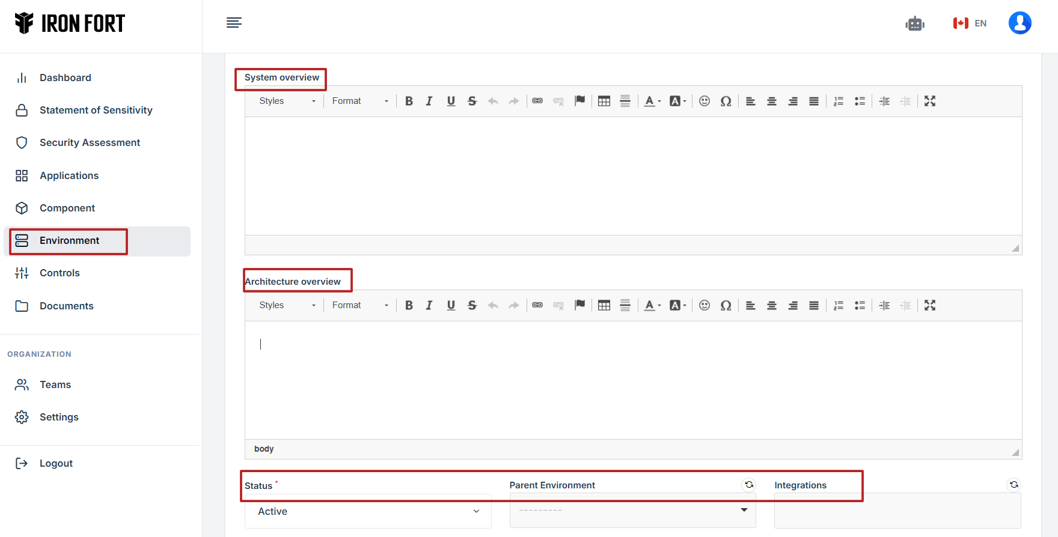Screen dimensions: 1058x537
Task: Open the chatbot robot icon
Action: 914,23
